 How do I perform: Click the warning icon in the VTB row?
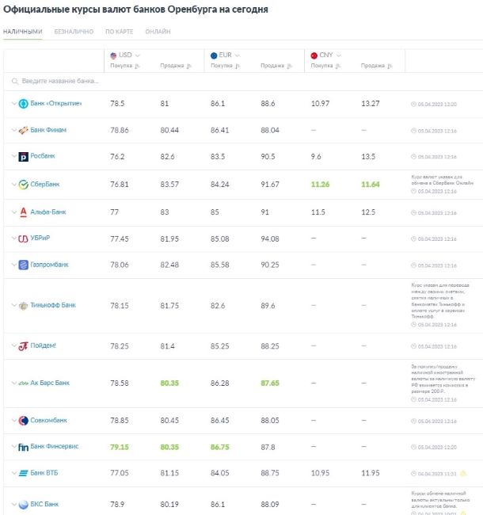[463, 473]
